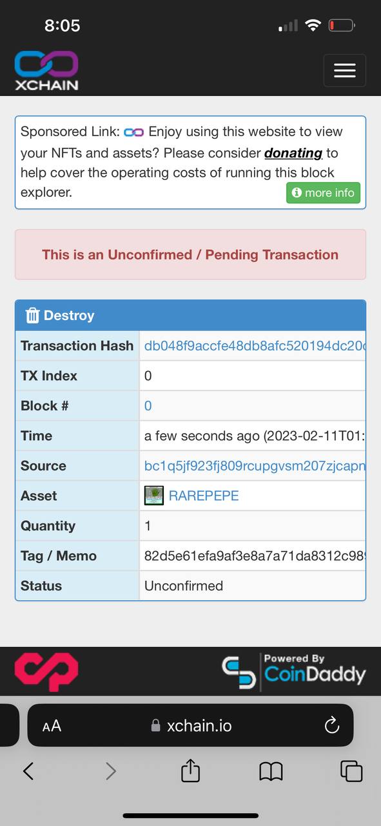Open the AA reader options
381x826 pixels.
(x=52, y=726)
